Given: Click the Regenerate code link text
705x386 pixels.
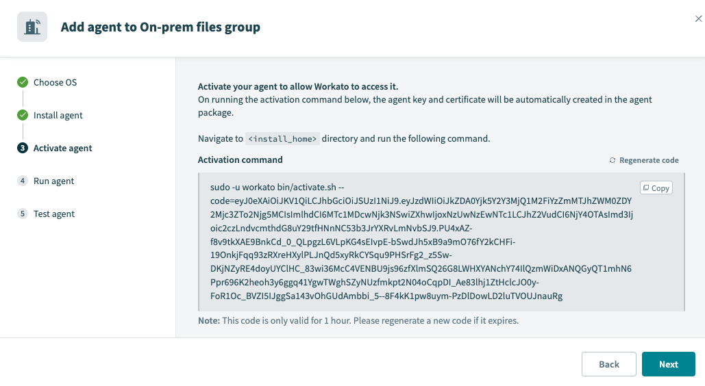Looking at the screenshot, I should 649,160.
